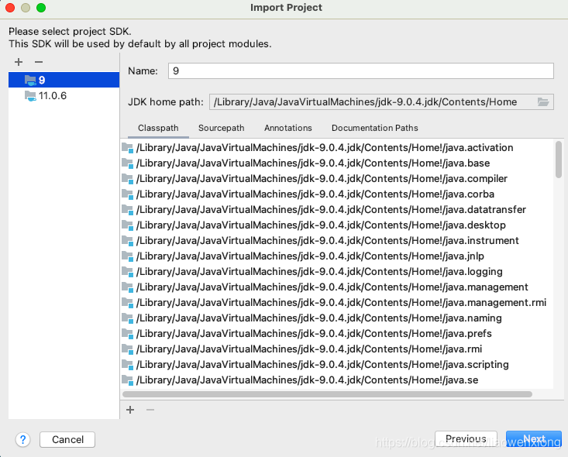
Task: Click the folder icon beside java.se
Action: point(128,380)
